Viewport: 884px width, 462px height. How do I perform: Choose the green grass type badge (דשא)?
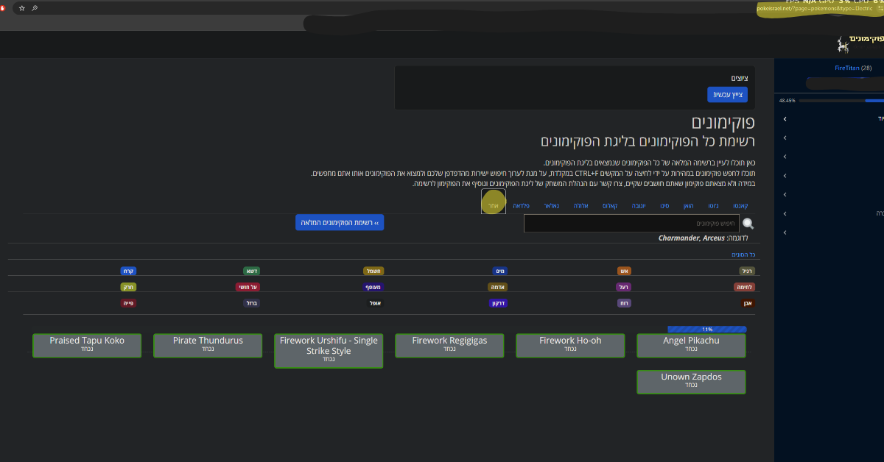[x=252, y=271]
